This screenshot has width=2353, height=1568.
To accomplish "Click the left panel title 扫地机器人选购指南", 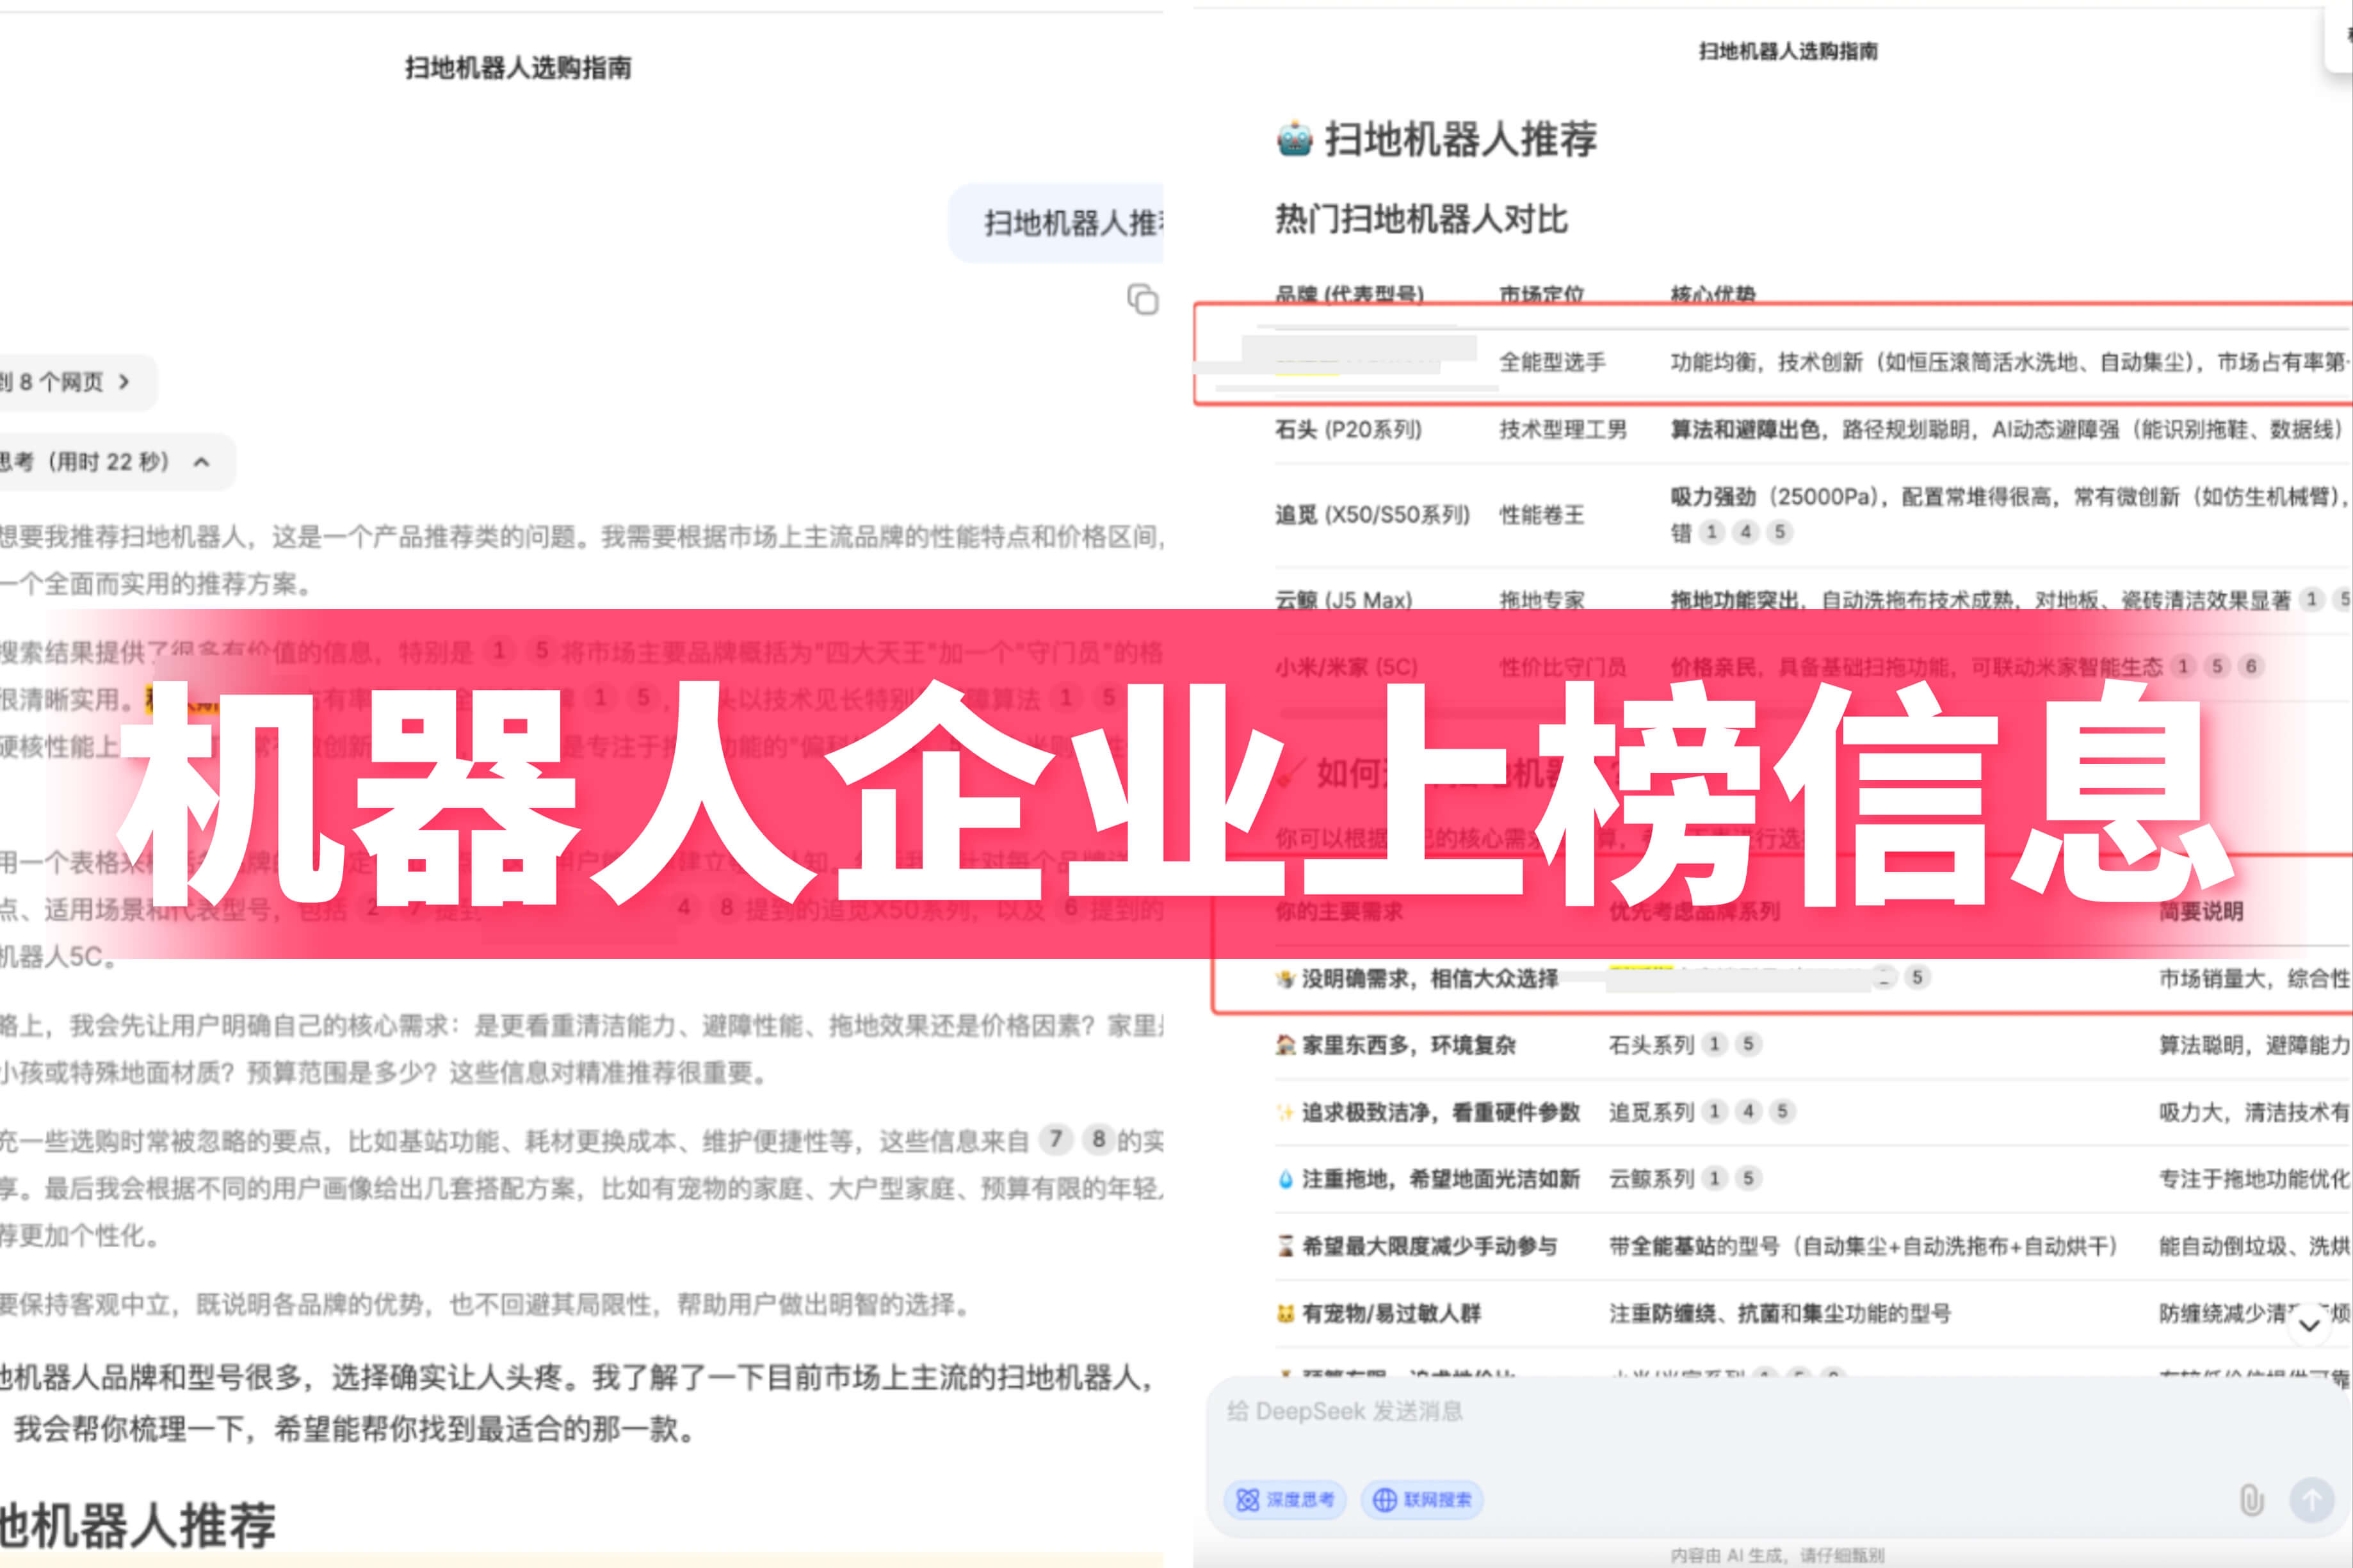I will pos(518,68).
